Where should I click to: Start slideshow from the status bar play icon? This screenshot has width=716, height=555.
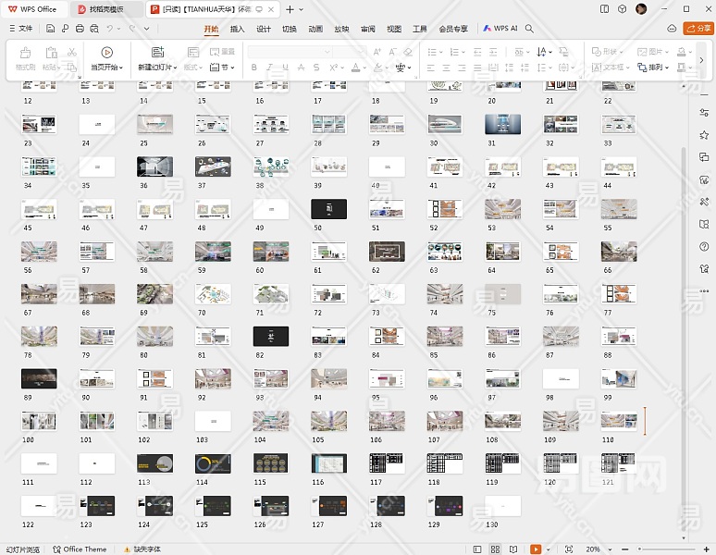click(536, 549)
